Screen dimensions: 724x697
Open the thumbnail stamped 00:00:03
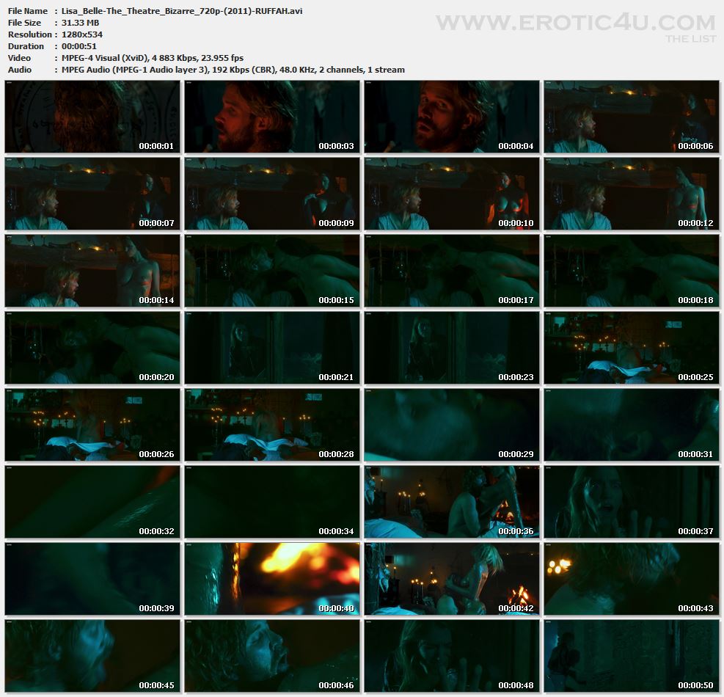pos(272,117)
